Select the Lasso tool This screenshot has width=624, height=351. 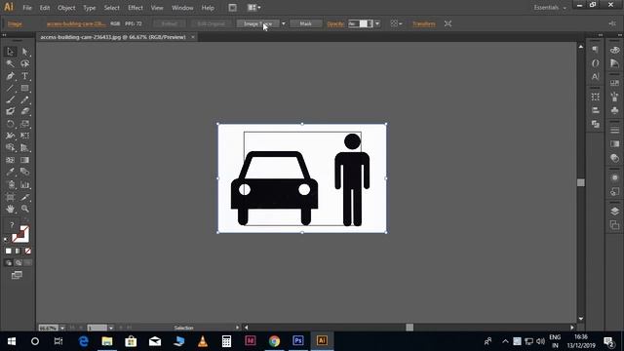click(x=24, y=63)
